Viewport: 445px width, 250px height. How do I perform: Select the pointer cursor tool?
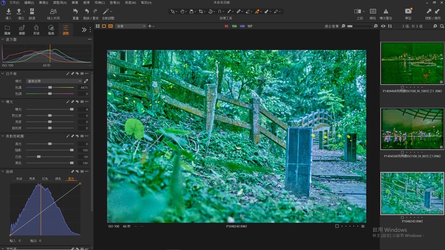[172, 11]
